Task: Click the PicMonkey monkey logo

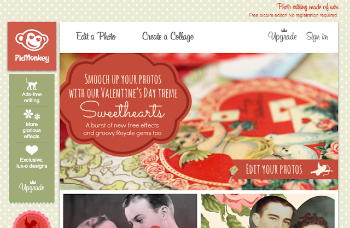Action: (x=32, y=46)
